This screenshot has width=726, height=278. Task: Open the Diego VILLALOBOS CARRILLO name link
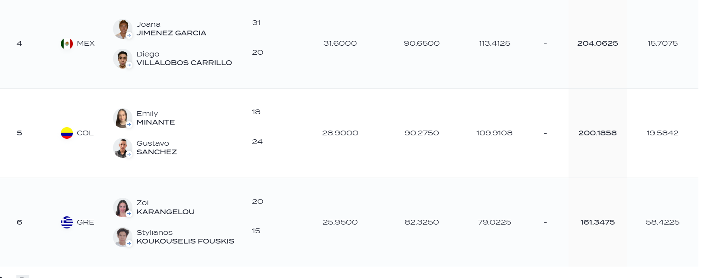(184, 59)
